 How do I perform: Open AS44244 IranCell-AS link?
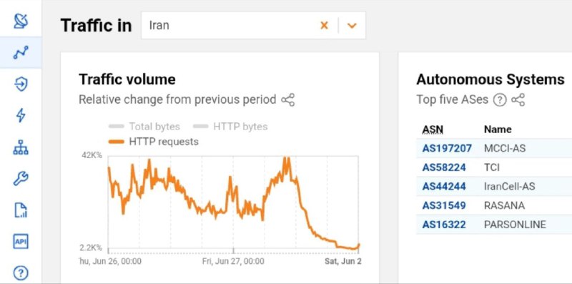[444, 186]
